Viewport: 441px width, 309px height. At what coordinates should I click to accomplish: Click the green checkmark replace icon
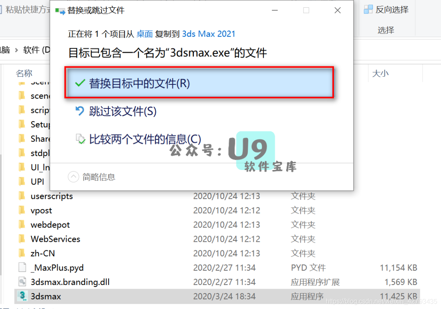pos(80,82)
